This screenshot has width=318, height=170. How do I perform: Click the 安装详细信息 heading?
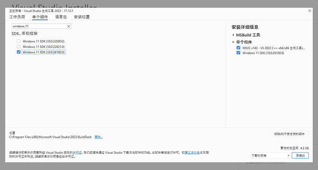click(245, 27)
